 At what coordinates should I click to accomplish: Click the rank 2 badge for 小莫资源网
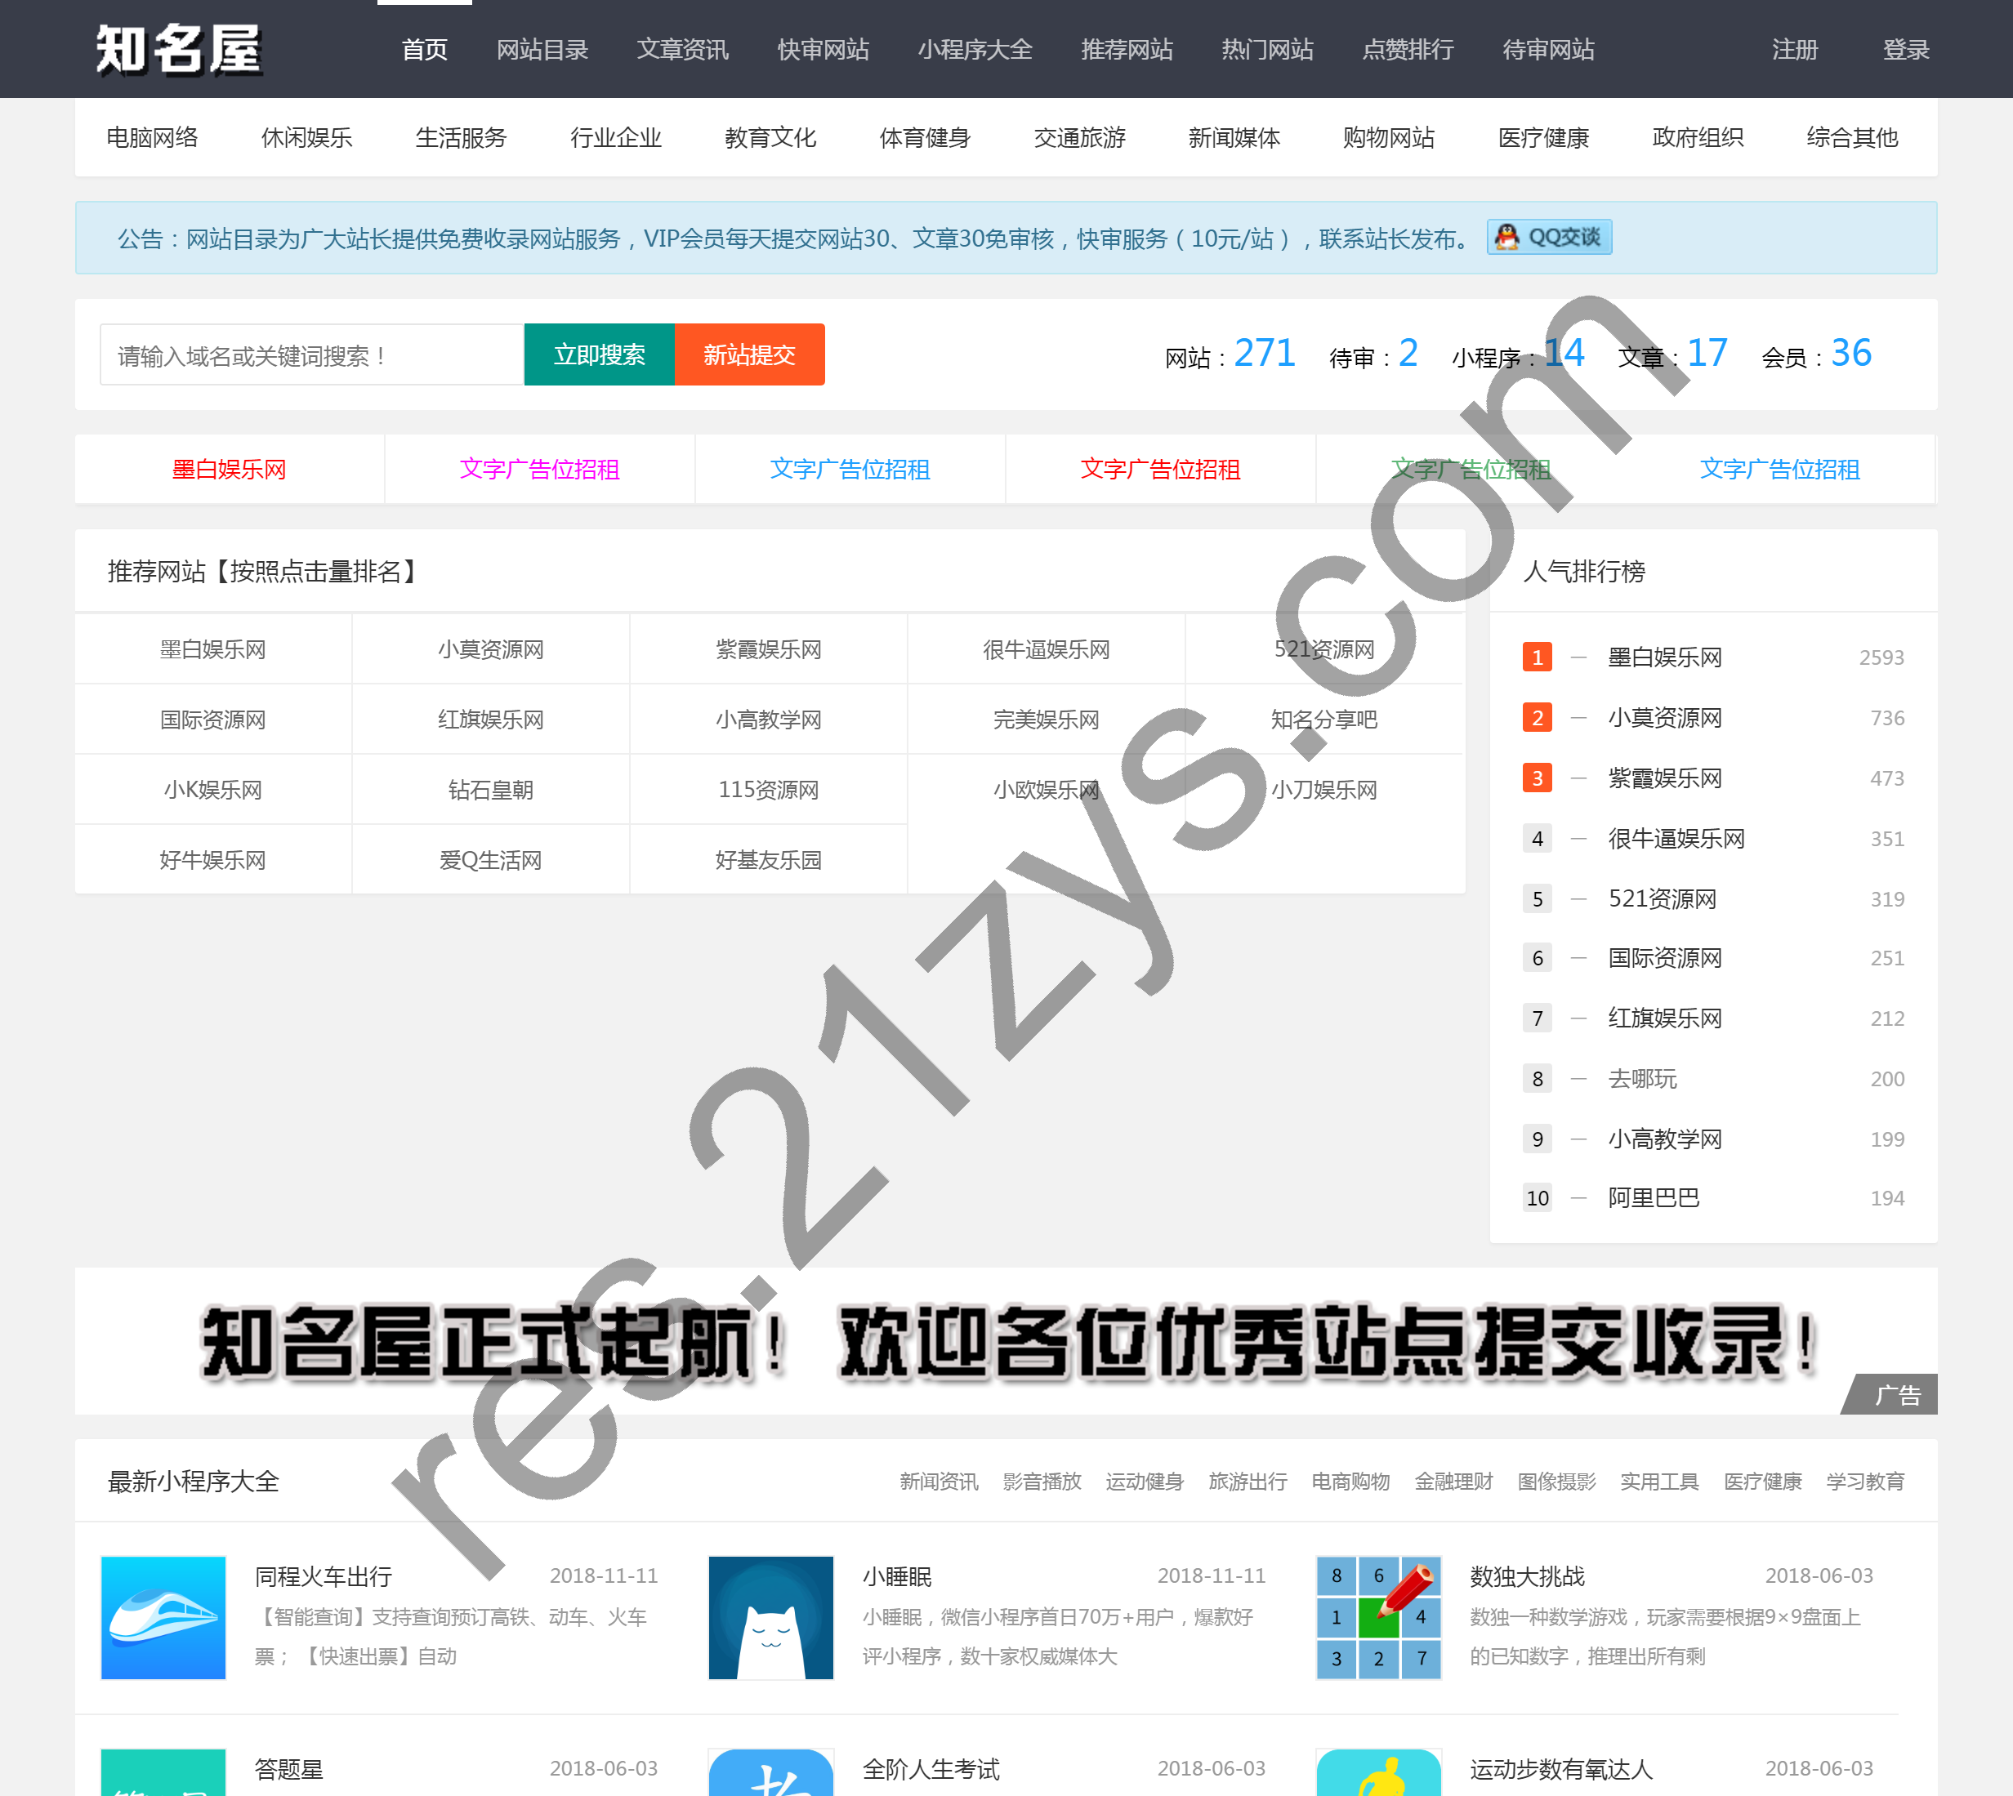[x=1538, y=717]
